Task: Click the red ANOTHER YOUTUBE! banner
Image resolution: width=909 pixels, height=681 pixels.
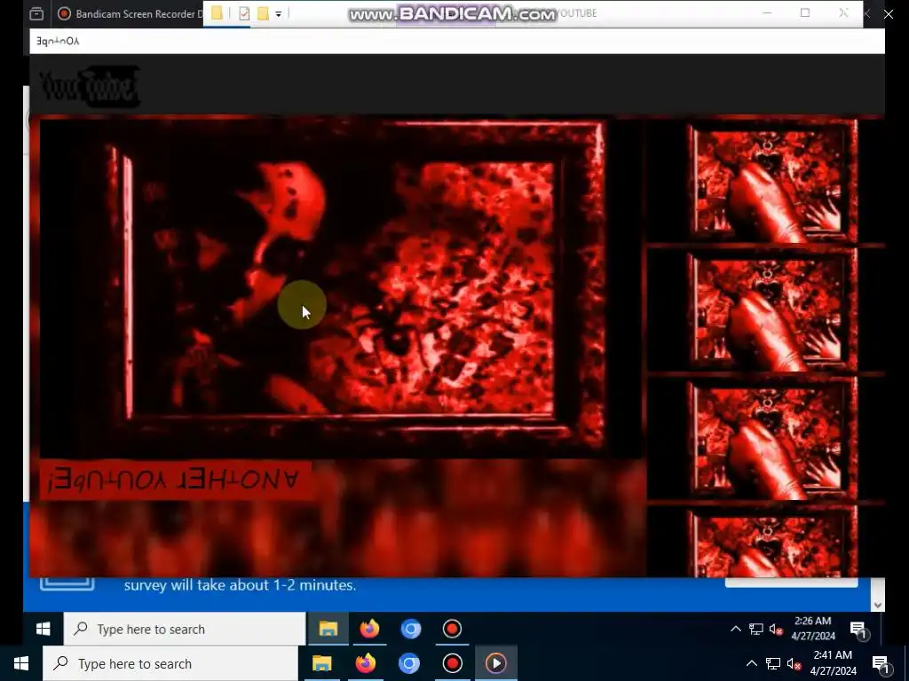Action: click(175, 481)
